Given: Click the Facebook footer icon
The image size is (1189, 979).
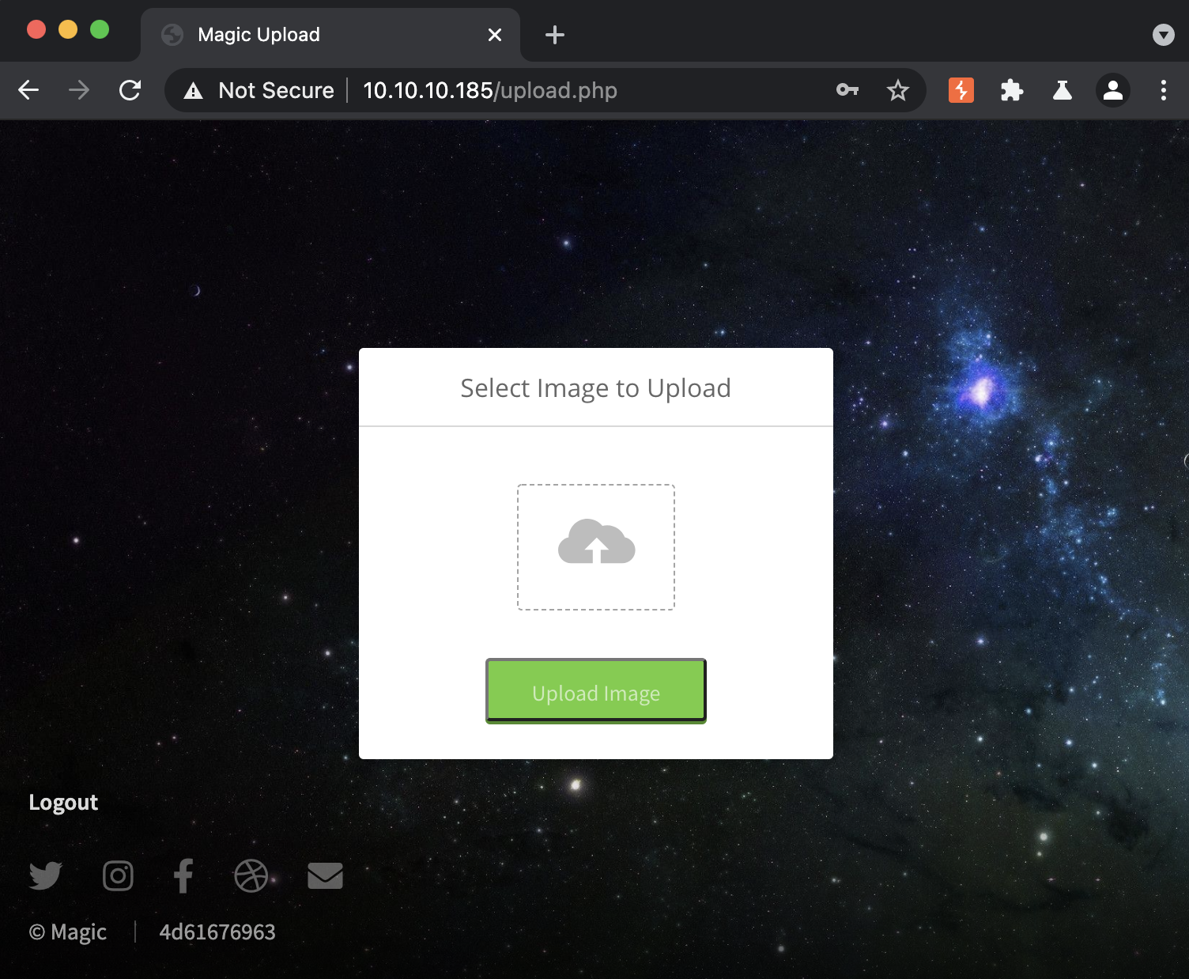Looking at the screenshot, I should (183, 875).
